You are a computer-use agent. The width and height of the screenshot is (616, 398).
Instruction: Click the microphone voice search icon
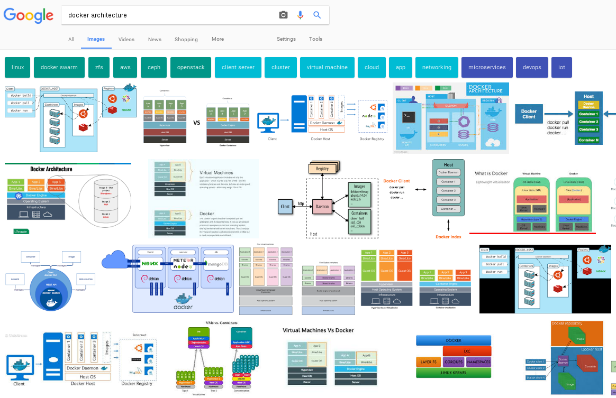[x=300, y=15]
